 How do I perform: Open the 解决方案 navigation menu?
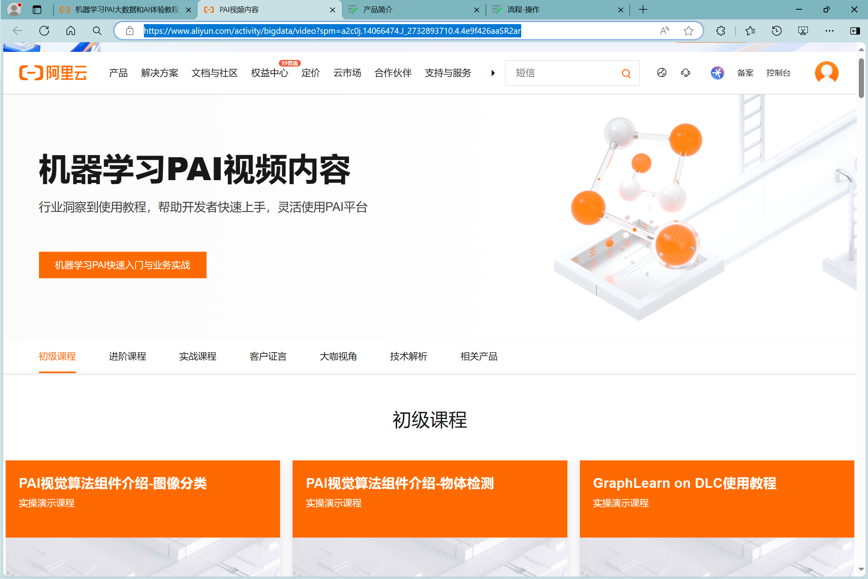pyautogui.click(x=160, y=73)
